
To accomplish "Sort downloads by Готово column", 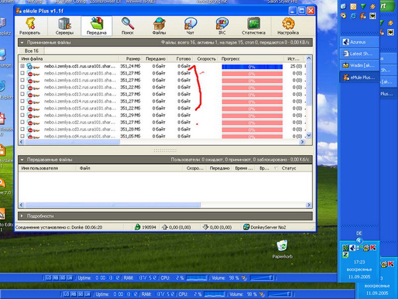I will click(180, 59).
